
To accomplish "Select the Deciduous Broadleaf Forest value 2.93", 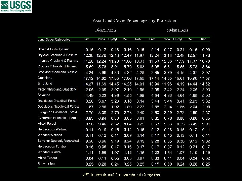I will tap(193, 101).
